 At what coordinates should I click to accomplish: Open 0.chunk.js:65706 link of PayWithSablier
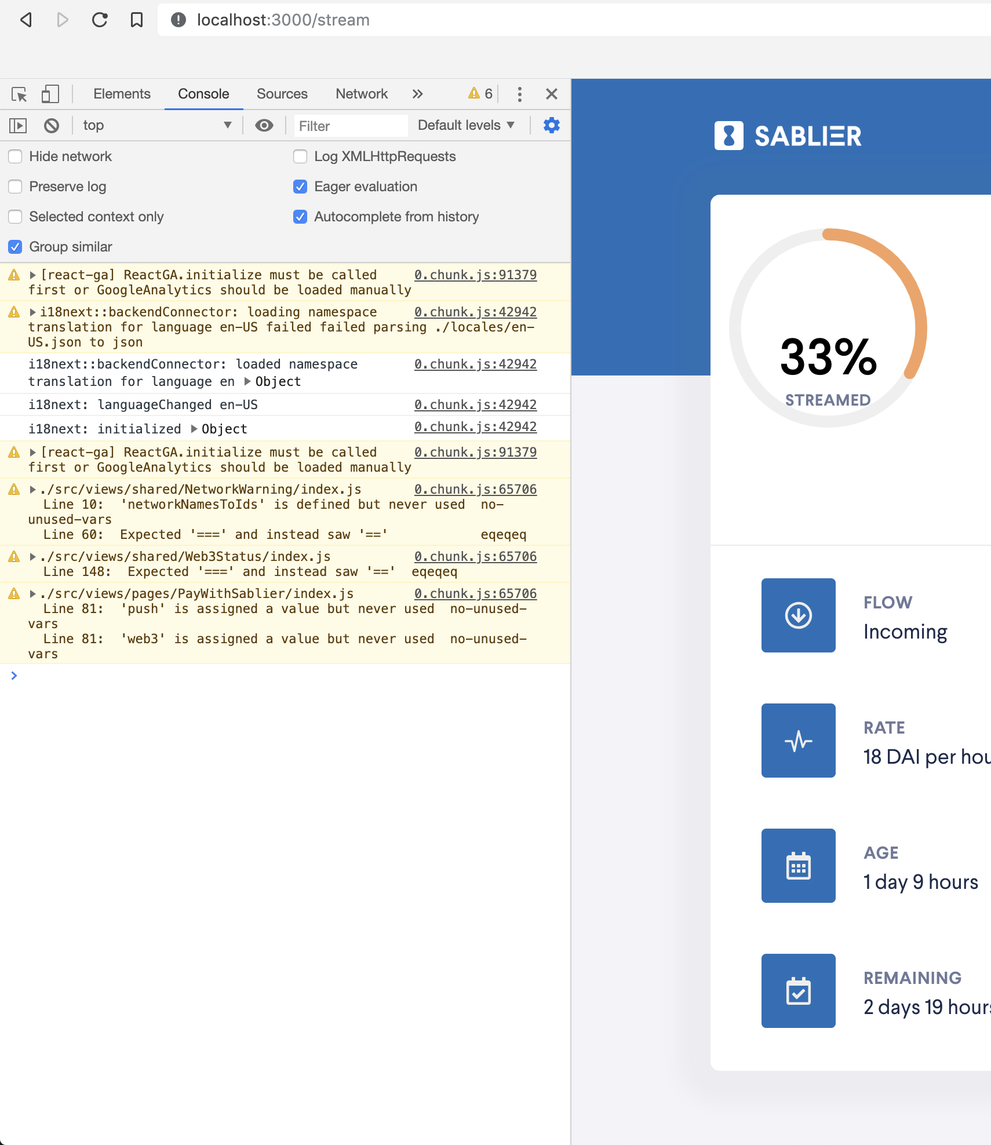pos(475,593)
